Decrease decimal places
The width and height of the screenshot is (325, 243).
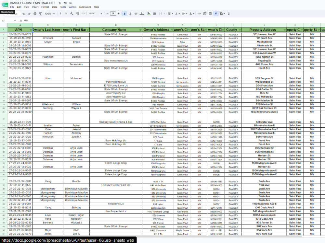click(x=71, y=14)
